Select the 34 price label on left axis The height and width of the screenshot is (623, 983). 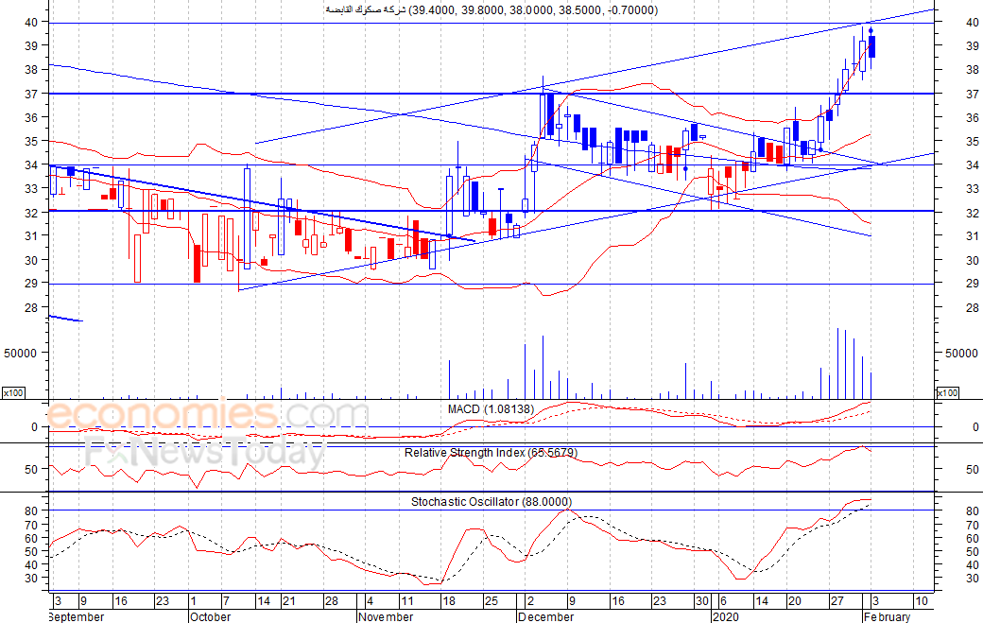point(32,164)
